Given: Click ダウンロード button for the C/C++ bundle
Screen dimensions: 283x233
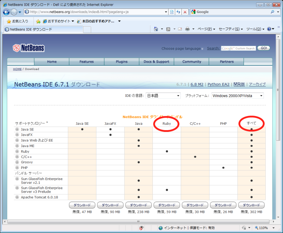Looking at the screenshot, I should pos(195,205).
